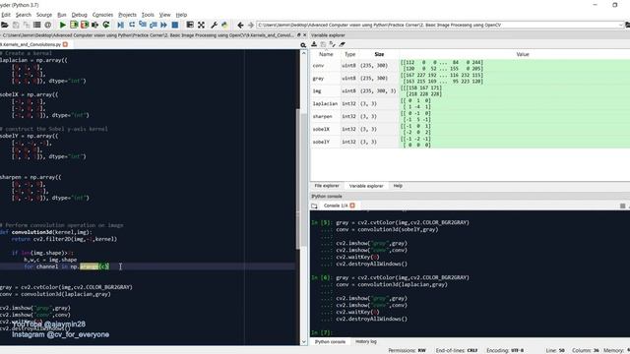Select the sharpen variable name
Image resolution: width=630 pixels, height=354 pixels.
pos(322,116)
